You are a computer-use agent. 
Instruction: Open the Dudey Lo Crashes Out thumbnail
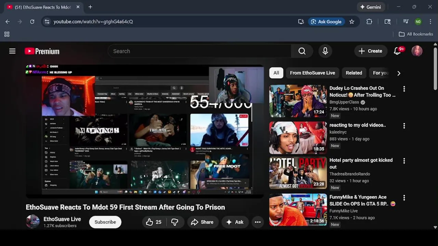298,101
